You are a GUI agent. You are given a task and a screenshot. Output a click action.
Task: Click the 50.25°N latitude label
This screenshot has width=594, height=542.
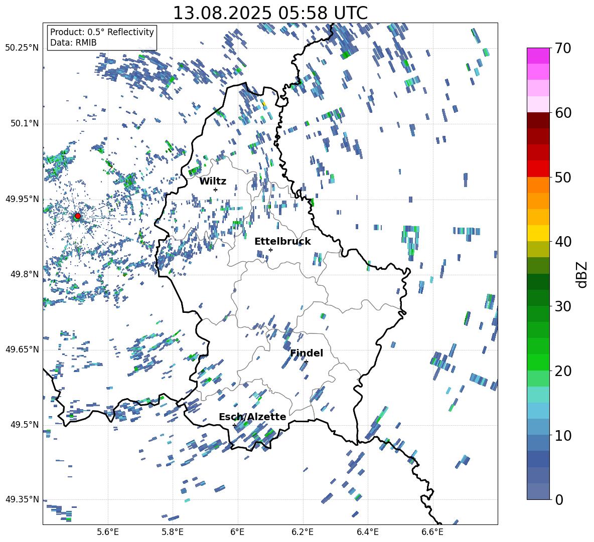click(22, 48)
